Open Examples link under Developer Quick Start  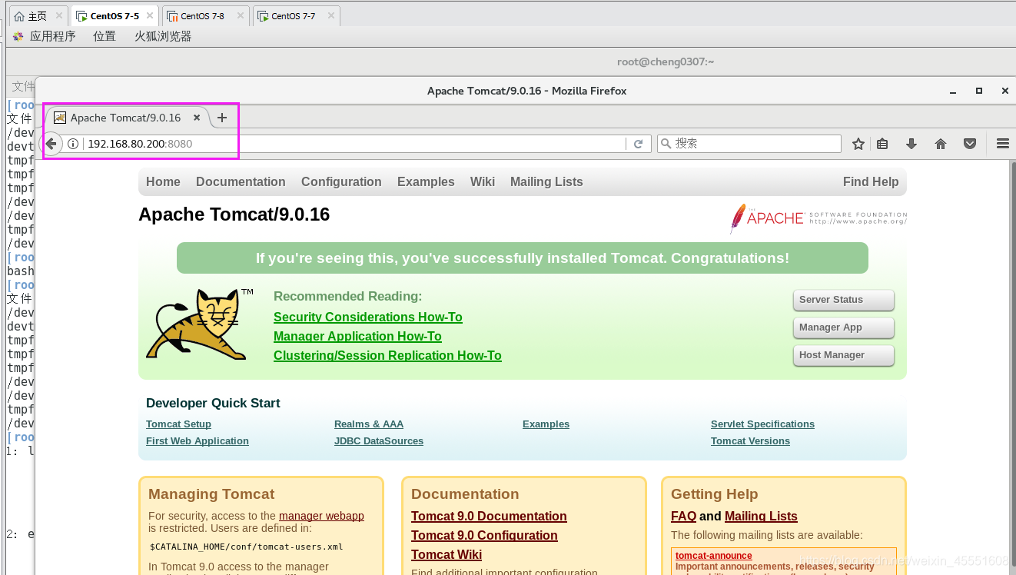pyautogui.click(x=546, y=424)
